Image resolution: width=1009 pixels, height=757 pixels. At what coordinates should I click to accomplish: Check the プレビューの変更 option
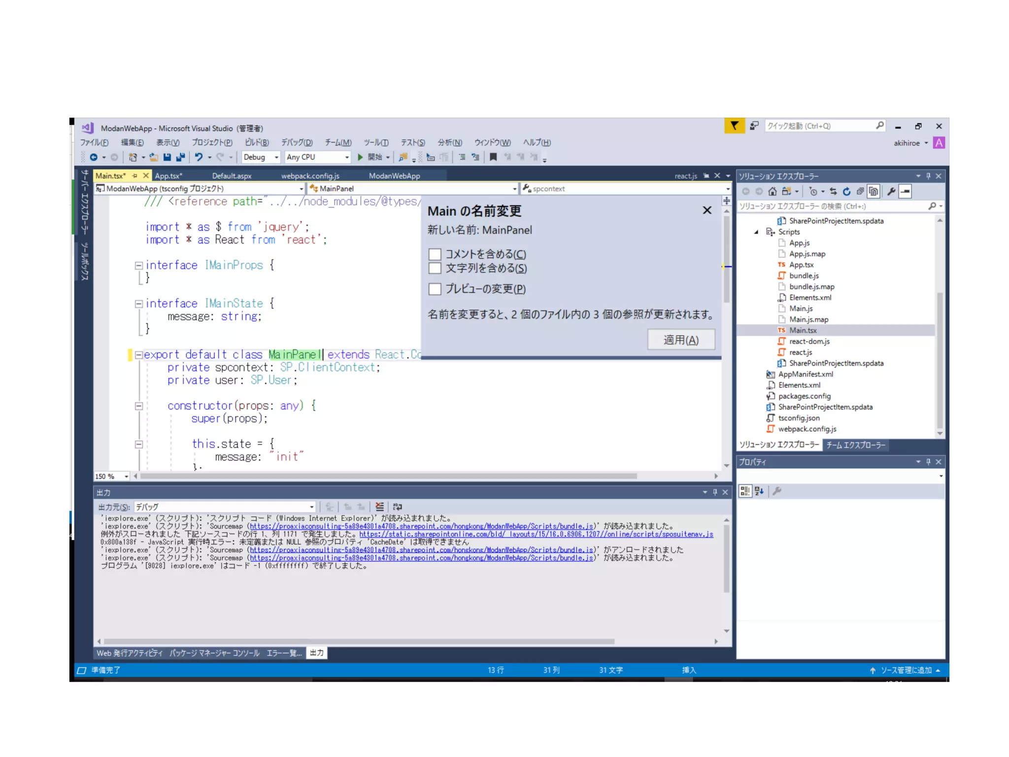(x=435, y=289)
